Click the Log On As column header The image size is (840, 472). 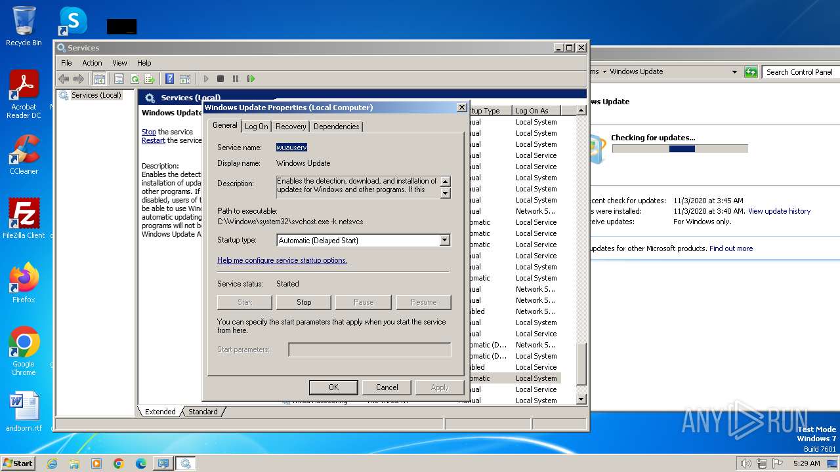535,111
